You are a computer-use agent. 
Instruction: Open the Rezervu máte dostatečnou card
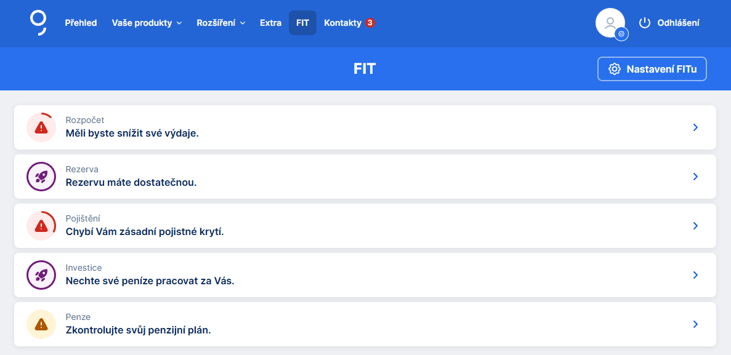365,177
